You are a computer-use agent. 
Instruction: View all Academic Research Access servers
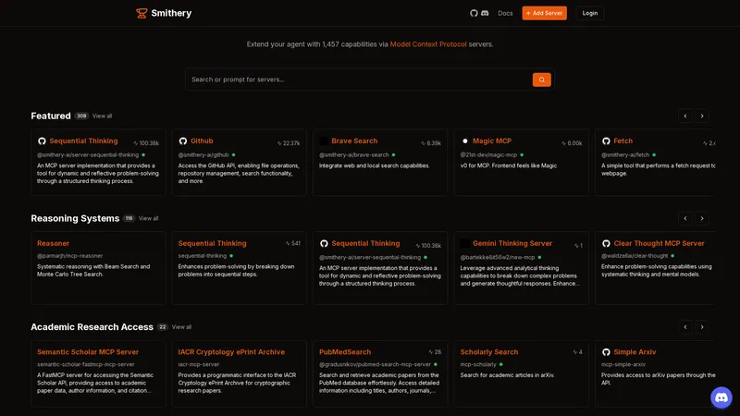(x=181, y=327)
